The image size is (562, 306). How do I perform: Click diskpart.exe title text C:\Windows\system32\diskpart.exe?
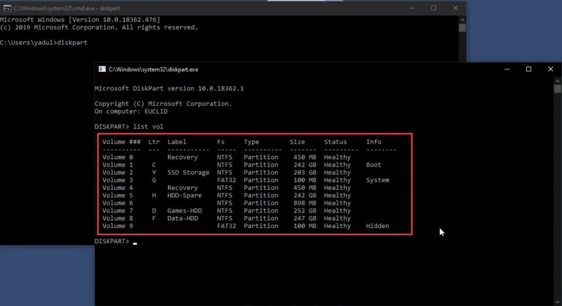pos(154,70)
